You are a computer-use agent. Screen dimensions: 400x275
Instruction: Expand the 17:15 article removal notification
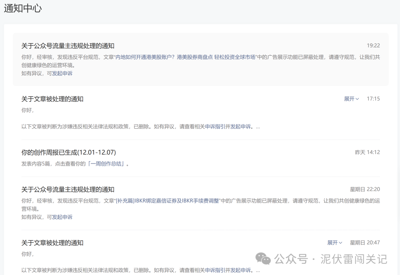[350, 99]
